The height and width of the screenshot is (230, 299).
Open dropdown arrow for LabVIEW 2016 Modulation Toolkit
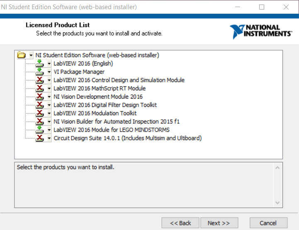49,114
